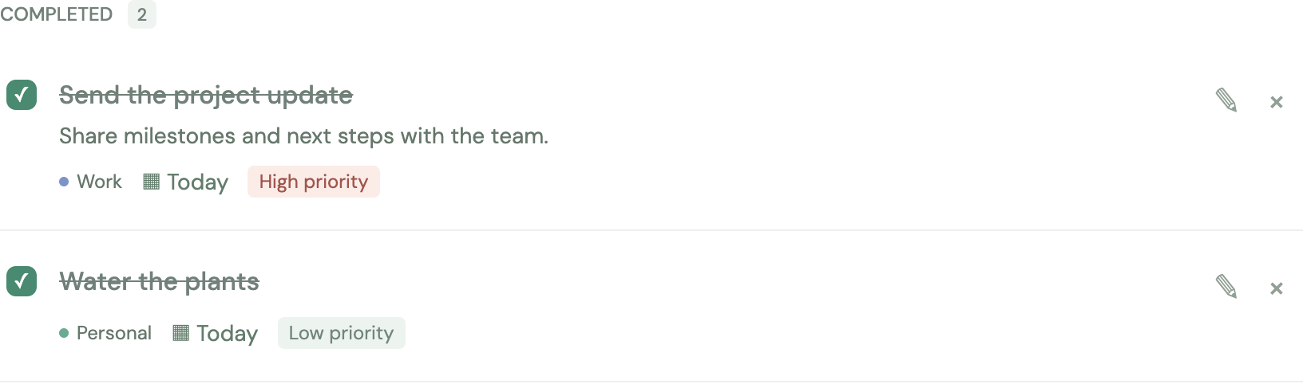Image resolution: width=1303 pixels, height=384 pixels.
Task: Open the 'Send the project update' title
Action: tap(206, 95)
